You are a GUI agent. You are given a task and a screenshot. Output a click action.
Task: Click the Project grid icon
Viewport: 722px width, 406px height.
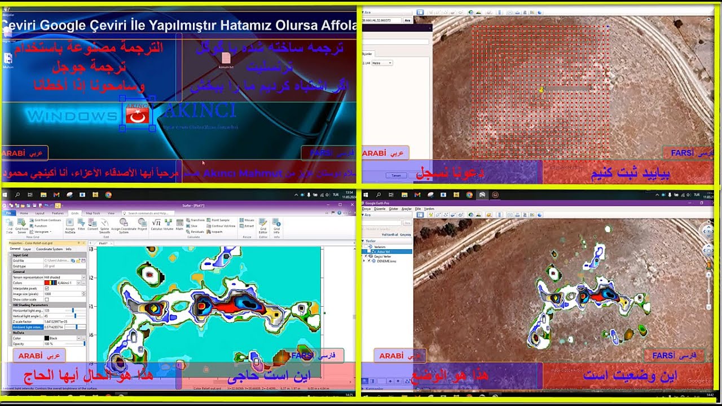tap(142, 223)
